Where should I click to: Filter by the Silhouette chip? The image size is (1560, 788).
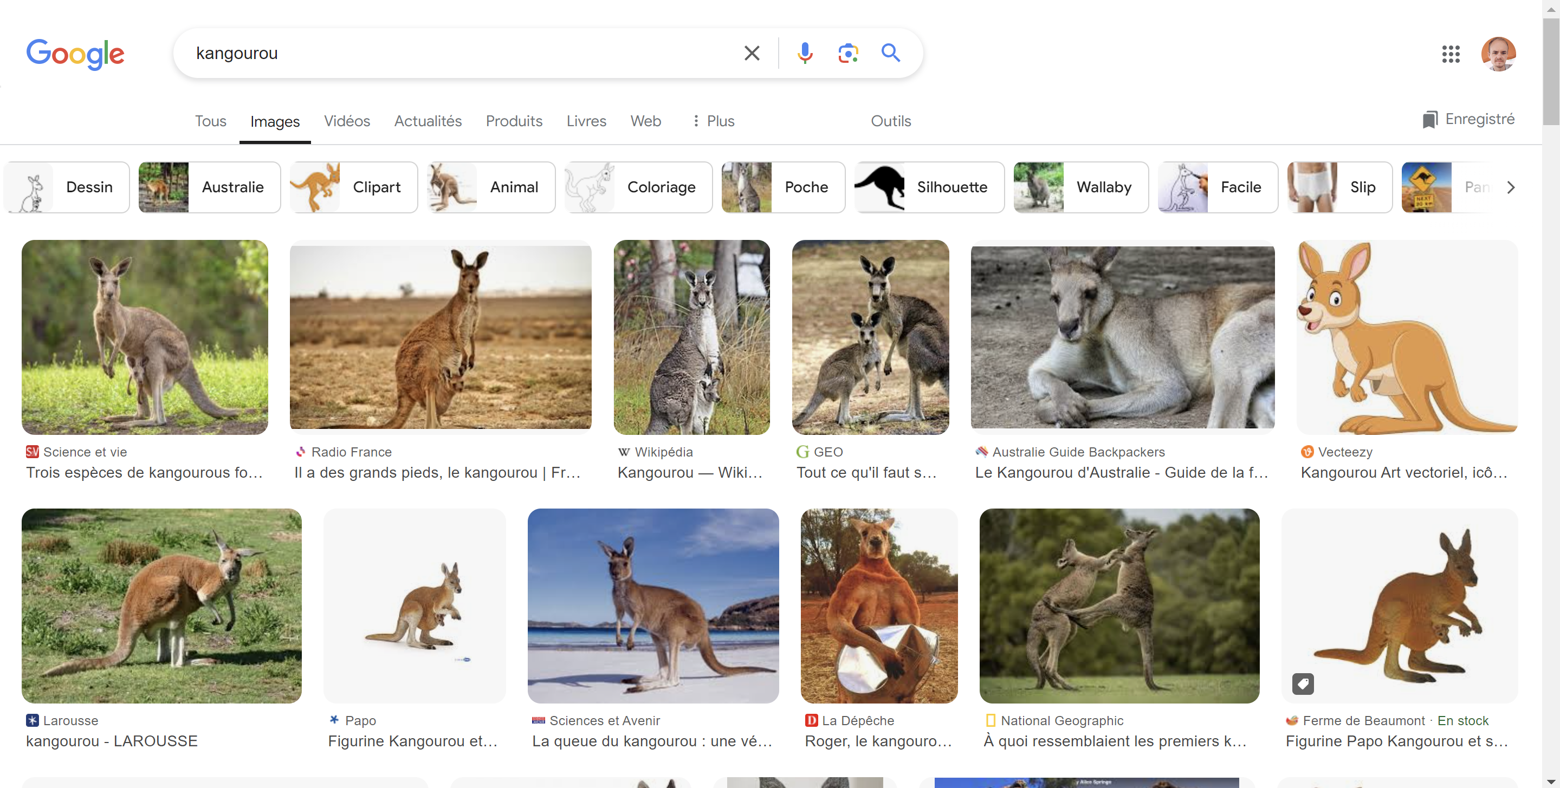pos(929,187)
